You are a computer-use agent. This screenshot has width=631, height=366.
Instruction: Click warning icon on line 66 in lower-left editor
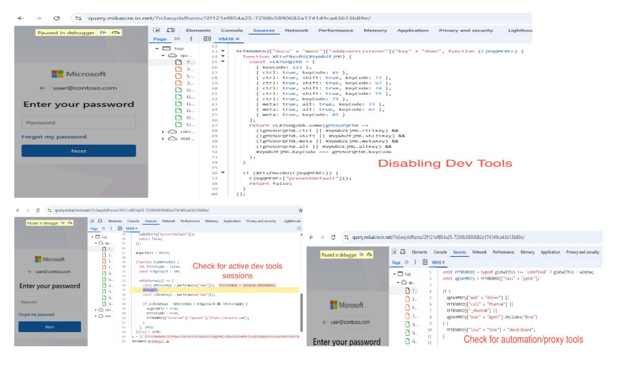tap(167, 341)
